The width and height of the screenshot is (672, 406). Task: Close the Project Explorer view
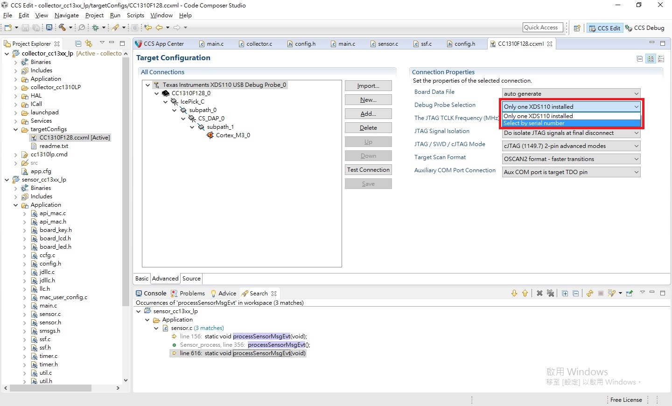click(57, 44)
